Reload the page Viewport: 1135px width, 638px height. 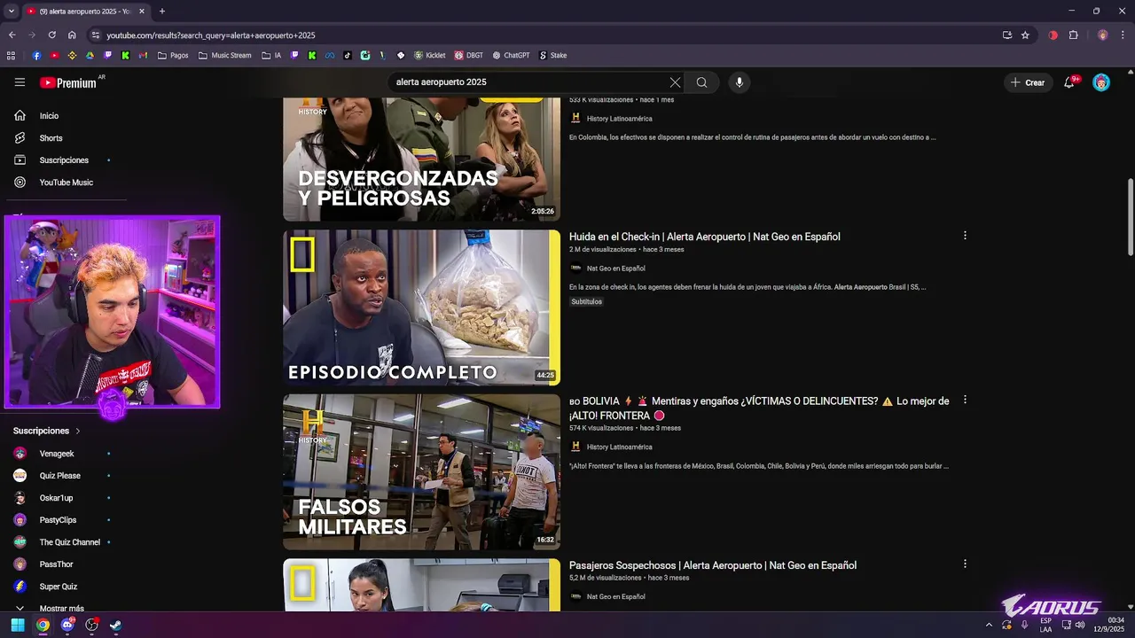coord(51,35)
